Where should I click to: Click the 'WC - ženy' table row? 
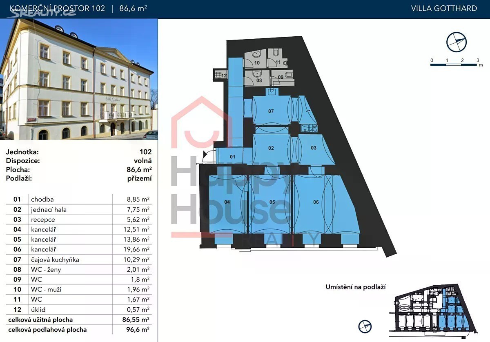tap(79, 269)
